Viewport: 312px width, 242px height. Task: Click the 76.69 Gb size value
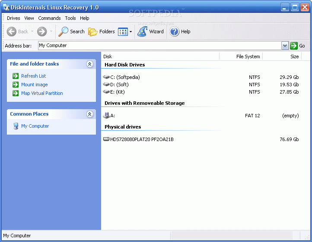289,139
